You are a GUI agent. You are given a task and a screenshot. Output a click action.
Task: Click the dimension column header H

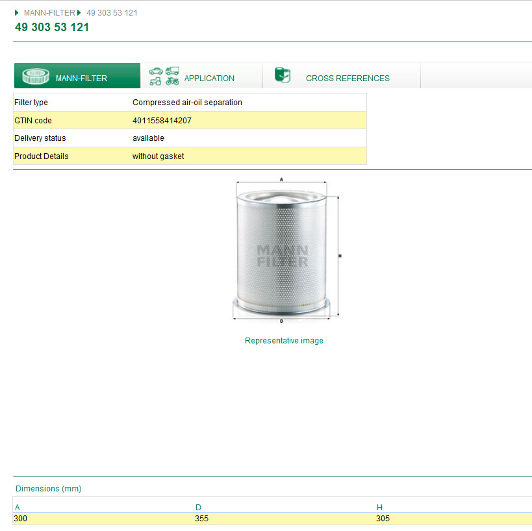pos(379,507)
